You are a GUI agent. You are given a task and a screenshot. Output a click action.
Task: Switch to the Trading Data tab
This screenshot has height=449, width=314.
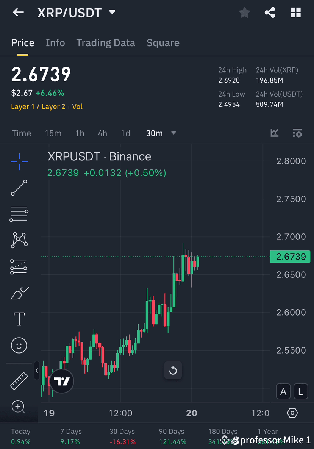[x=106, y=43]
